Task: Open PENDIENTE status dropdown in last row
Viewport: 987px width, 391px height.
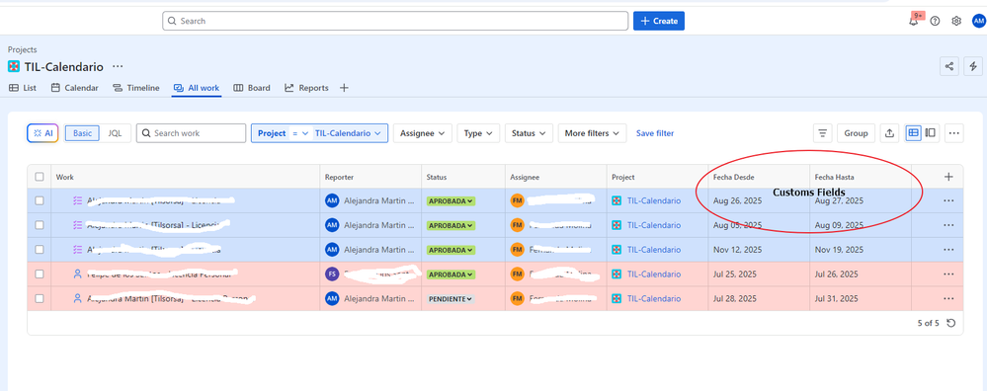Action: click(x=451, y=299)
